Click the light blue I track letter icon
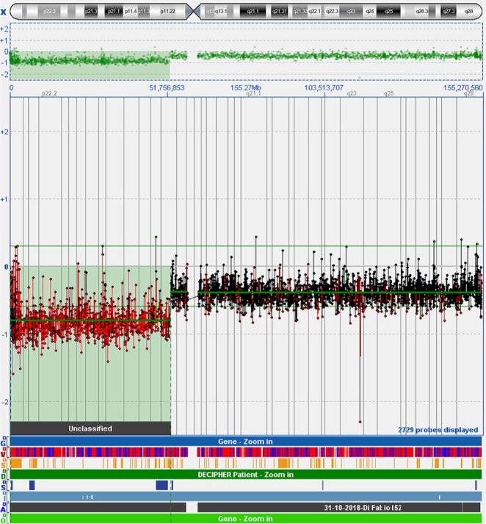The width and height of the screenshot is (486, 524). coord(4,498)
